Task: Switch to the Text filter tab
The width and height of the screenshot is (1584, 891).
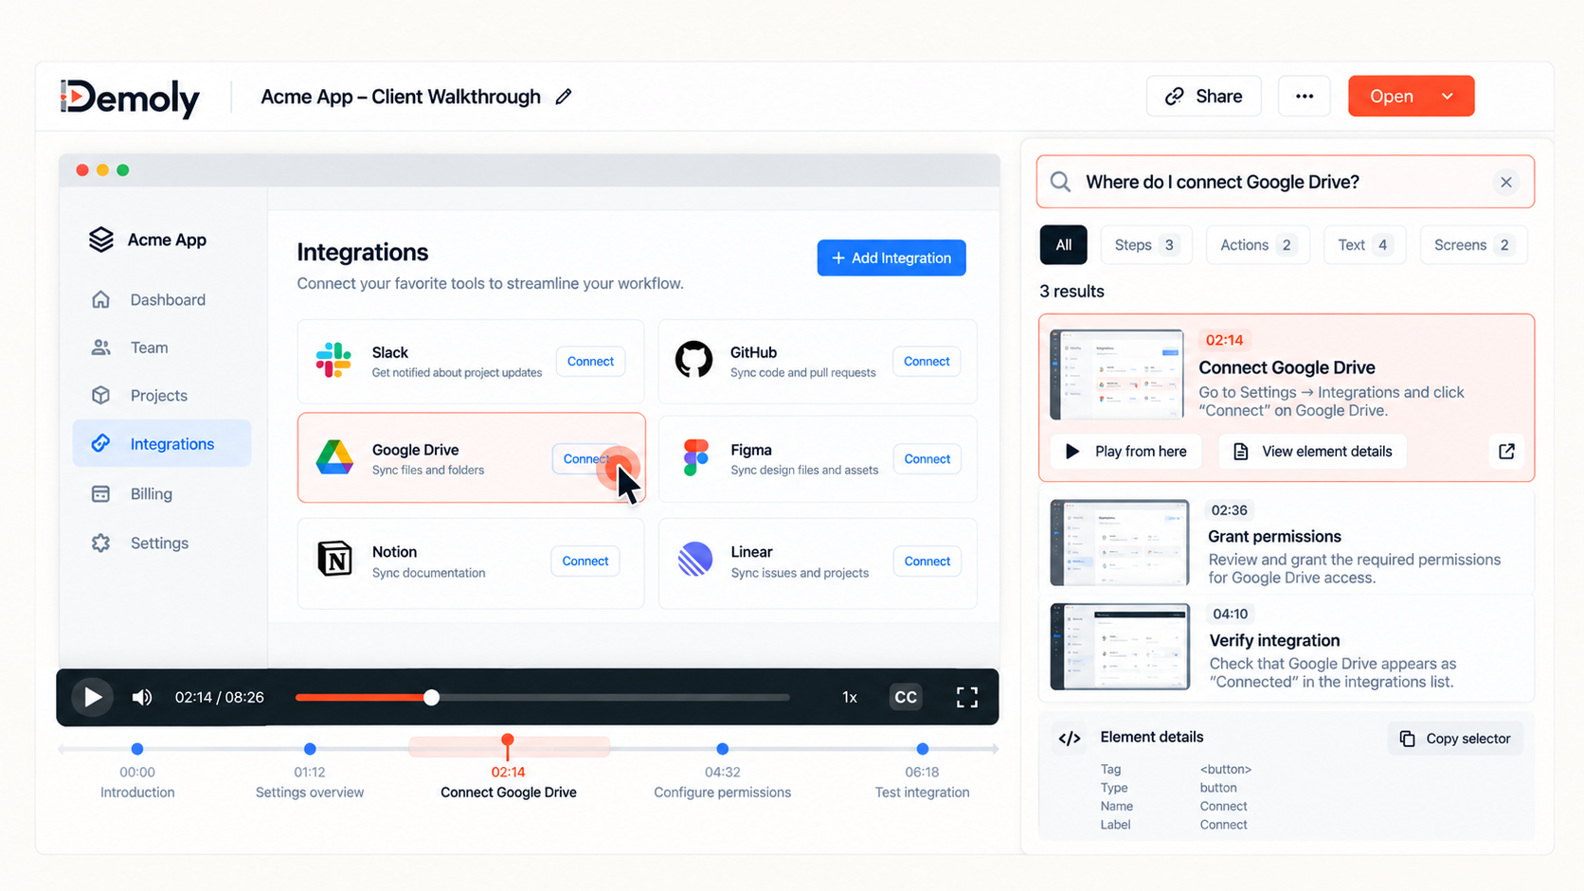Action: (x=1364, y=245)
